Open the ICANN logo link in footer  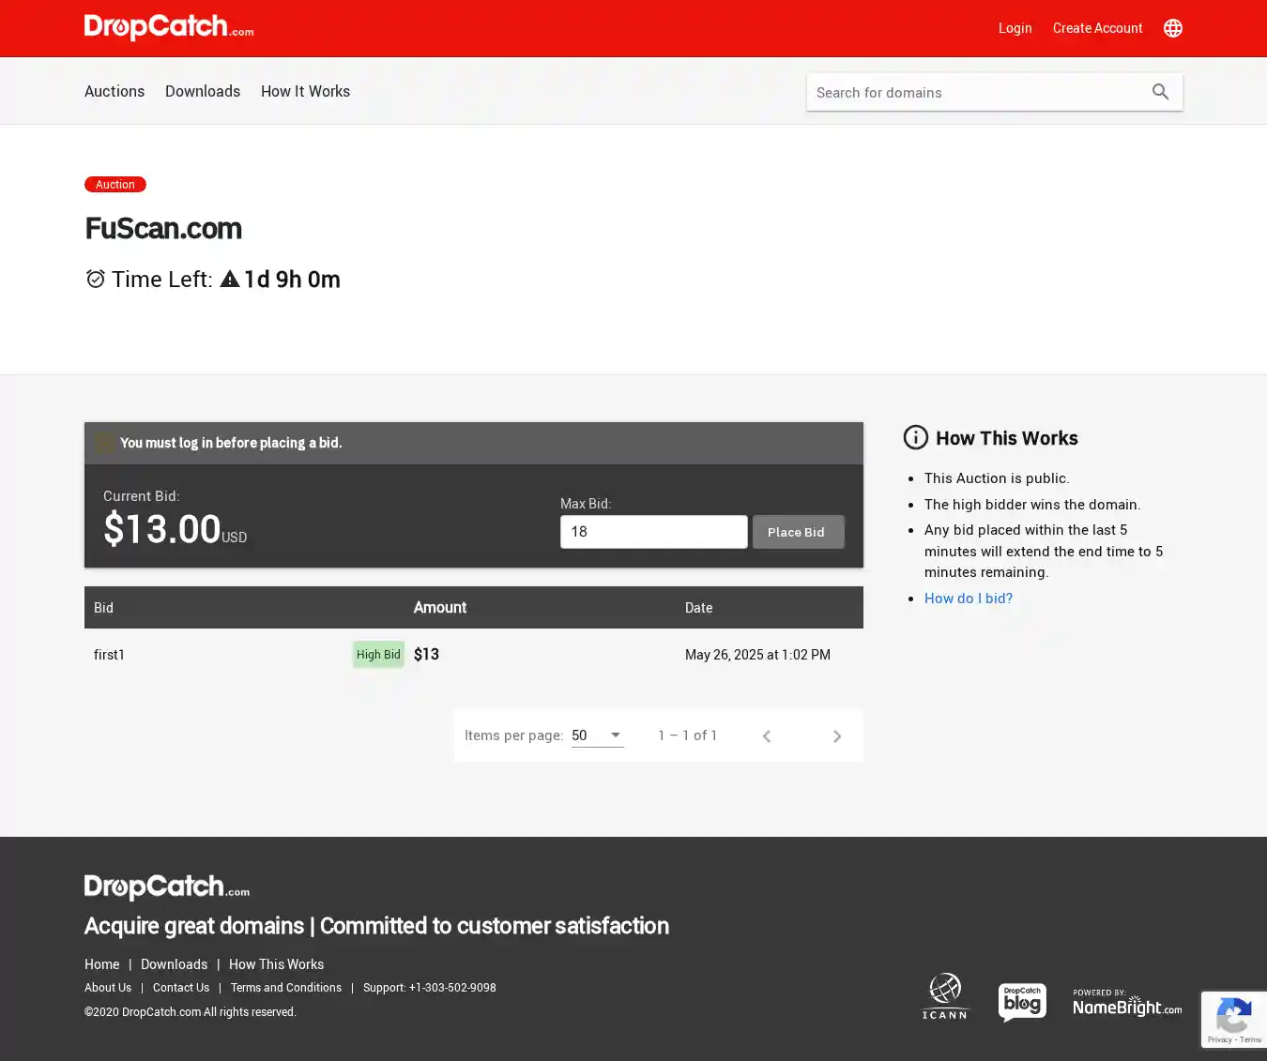[x=944, y=996]
